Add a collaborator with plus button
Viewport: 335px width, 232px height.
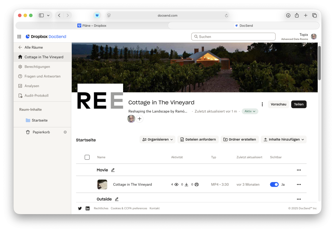(140, 119)
